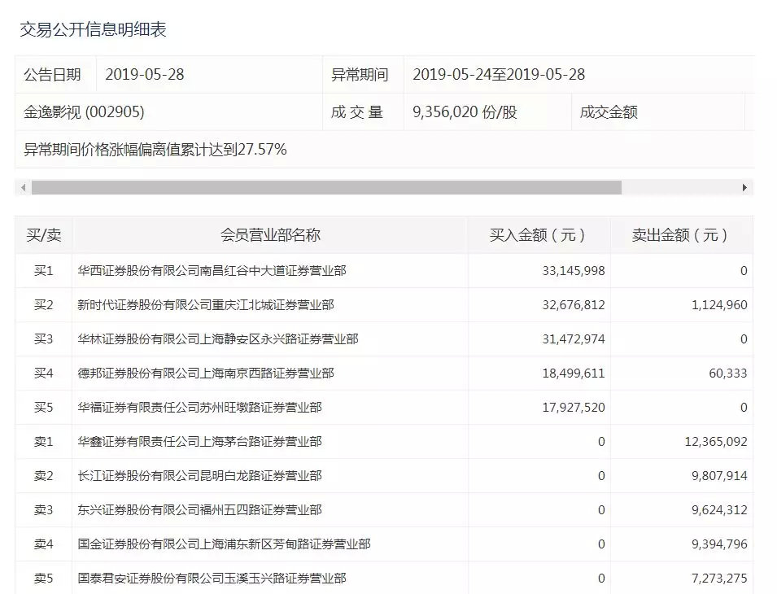Screen dimensions: 777x594
Task: Click the buy amount 32,676,812
Action: (x=574, y=305)
